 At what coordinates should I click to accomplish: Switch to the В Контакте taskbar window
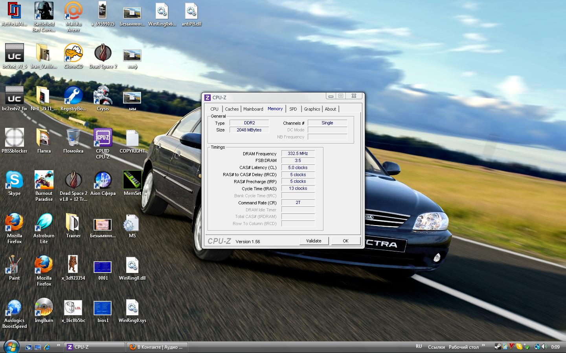pyautogui.click(x=157, y=347)
